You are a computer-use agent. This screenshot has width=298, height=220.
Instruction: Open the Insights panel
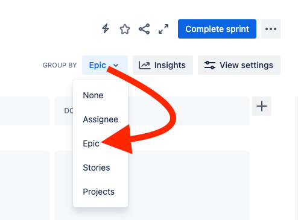click(163, 65)
